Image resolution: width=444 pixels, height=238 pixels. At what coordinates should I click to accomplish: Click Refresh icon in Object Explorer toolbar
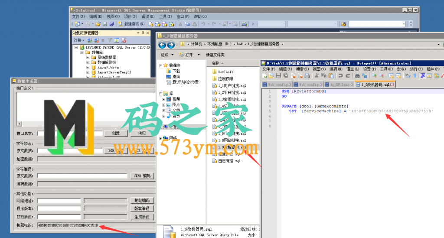(117, 40)
